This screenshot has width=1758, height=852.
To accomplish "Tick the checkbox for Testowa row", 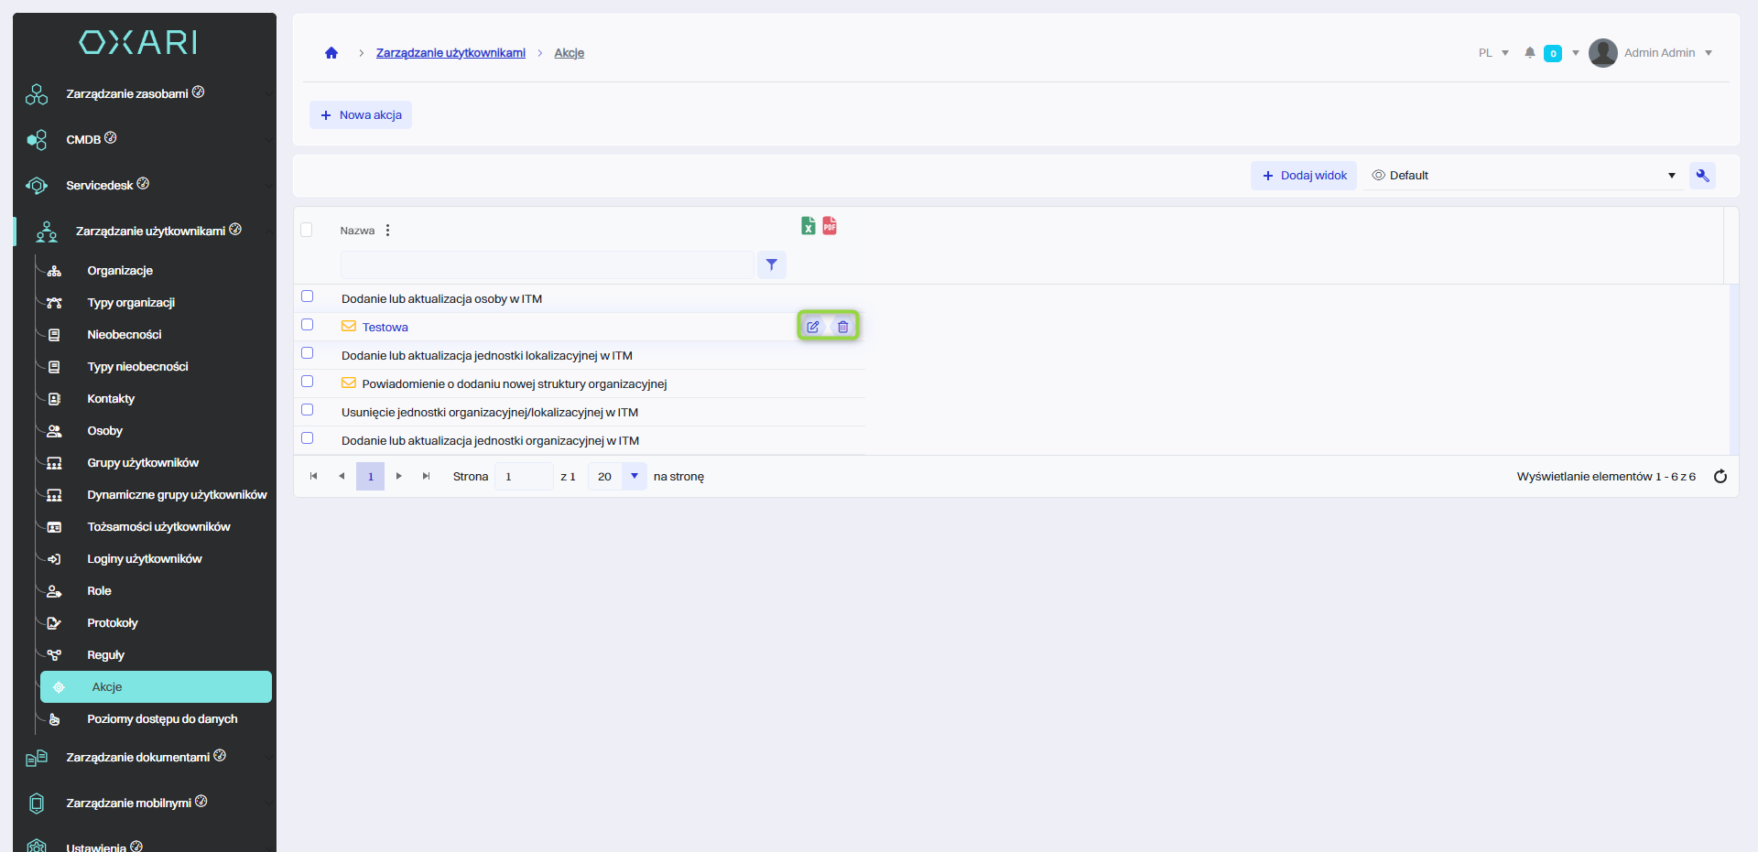I will 308,325.
